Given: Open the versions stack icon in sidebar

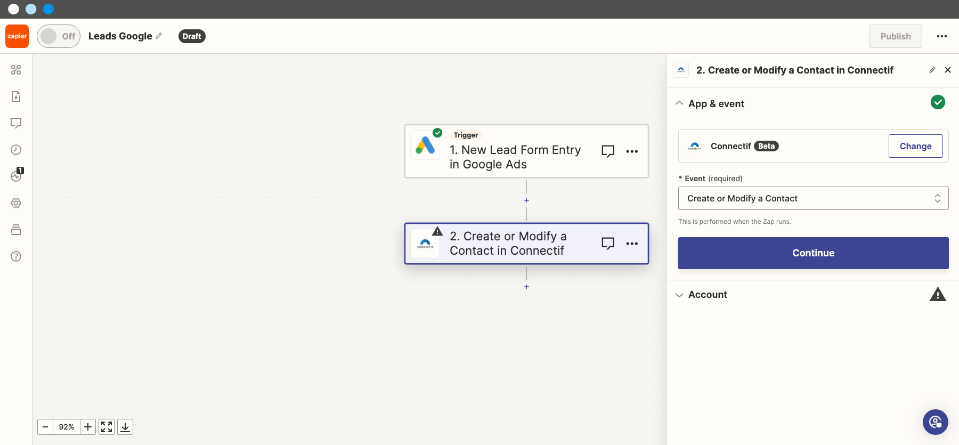Looking at the screenshot, I should tap(16, 230).
